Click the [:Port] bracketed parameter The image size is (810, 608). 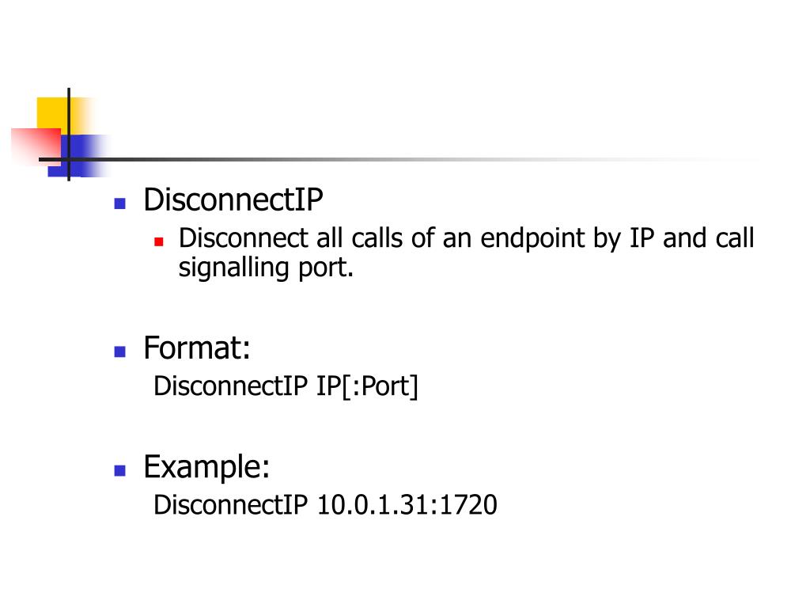pyautogui.click(x=380, y=386)
